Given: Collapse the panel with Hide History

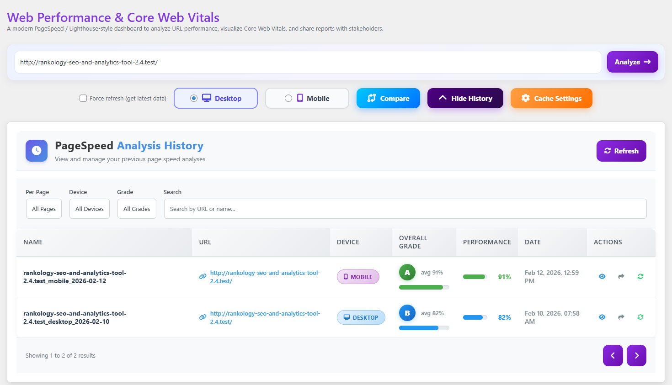Looking at the screenshot, I should [x=465, y=98].
